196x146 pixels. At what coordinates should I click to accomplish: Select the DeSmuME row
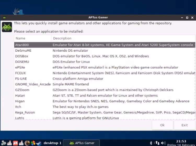[x=105, y=51]
